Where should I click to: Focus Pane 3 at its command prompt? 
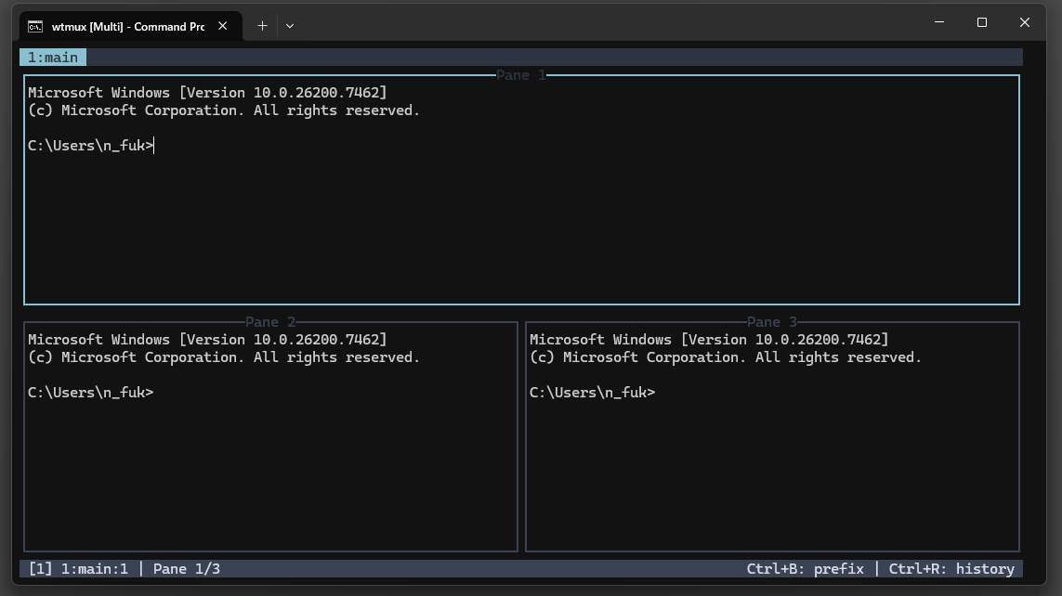coord(592,393)
